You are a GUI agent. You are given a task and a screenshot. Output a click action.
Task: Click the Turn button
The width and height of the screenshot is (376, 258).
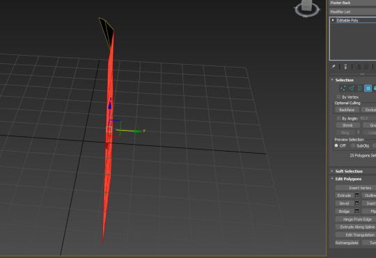369,243
